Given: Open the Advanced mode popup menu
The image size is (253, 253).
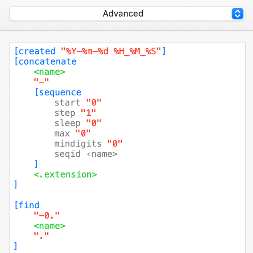Looking at the screenshot, I should (x=123, y=14).
